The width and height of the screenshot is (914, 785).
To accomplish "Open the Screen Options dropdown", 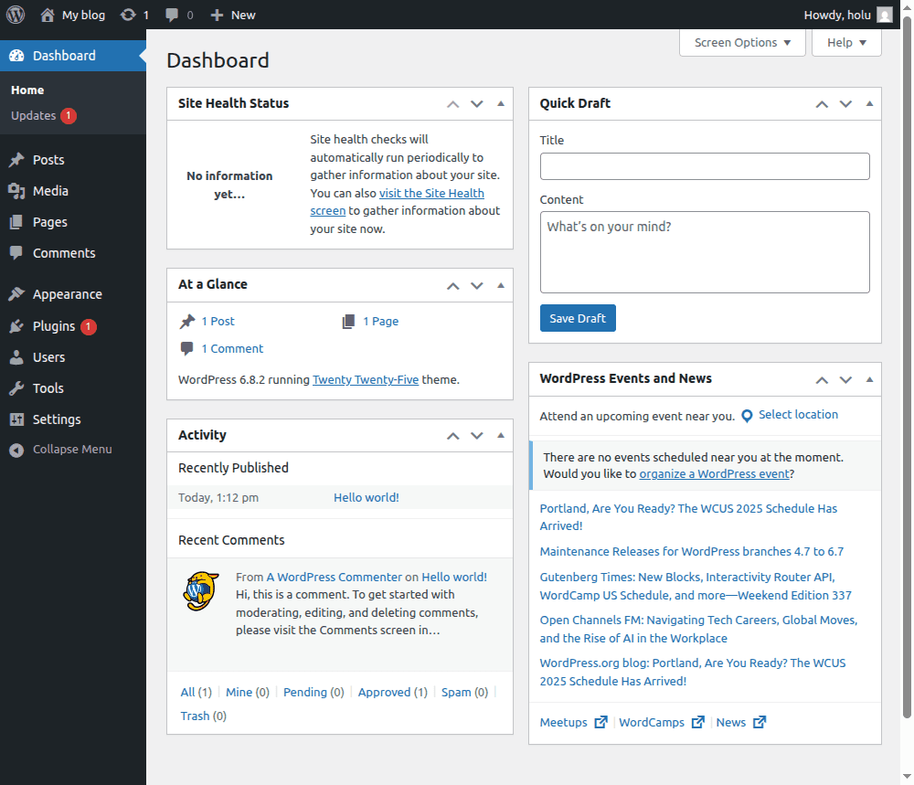I will 742,43.
